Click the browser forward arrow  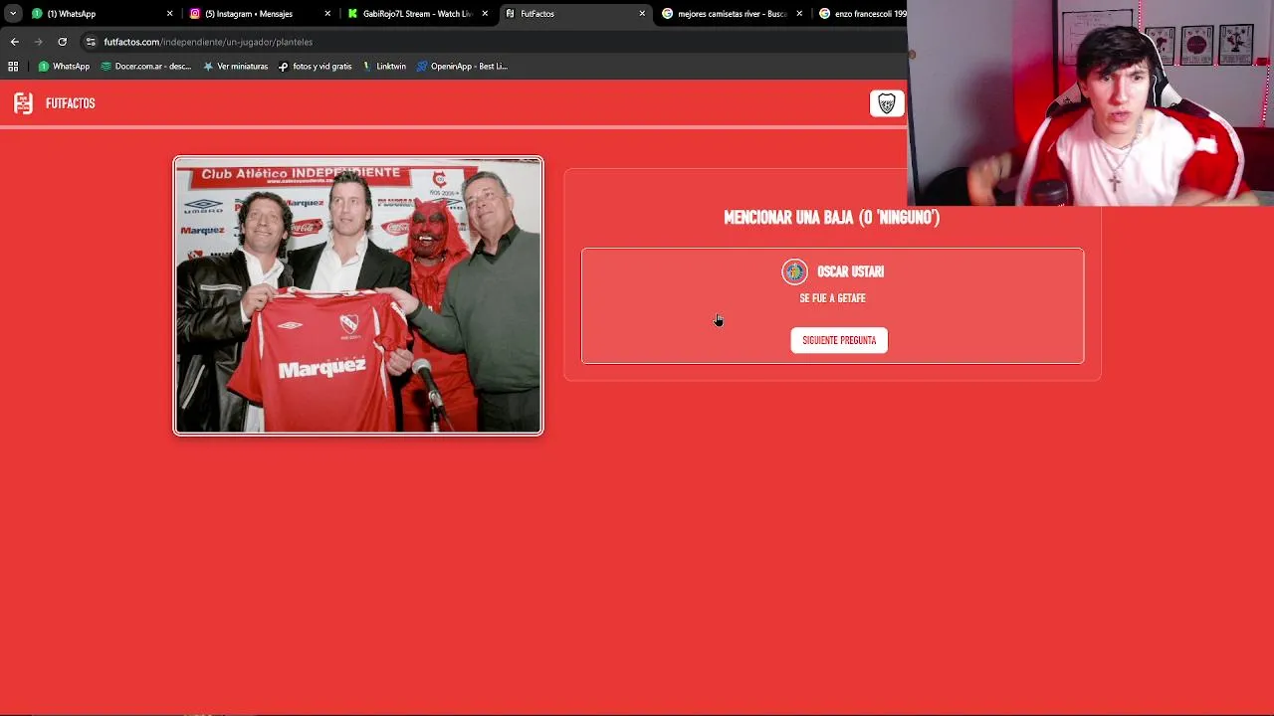coord(38,42)
